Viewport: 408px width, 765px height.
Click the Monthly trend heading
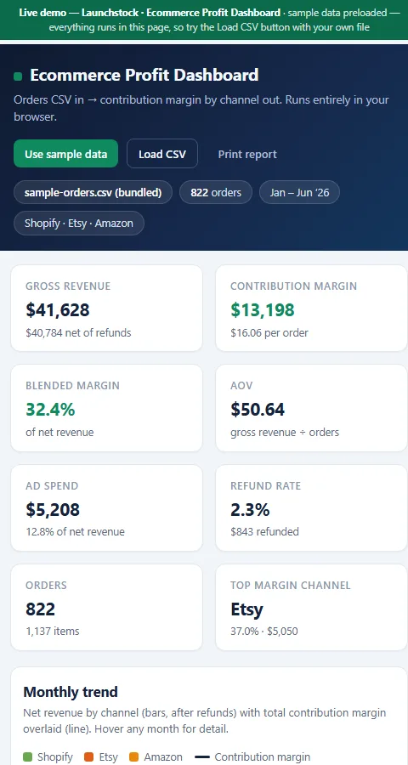pyautogui.click(x=71, y=692)
